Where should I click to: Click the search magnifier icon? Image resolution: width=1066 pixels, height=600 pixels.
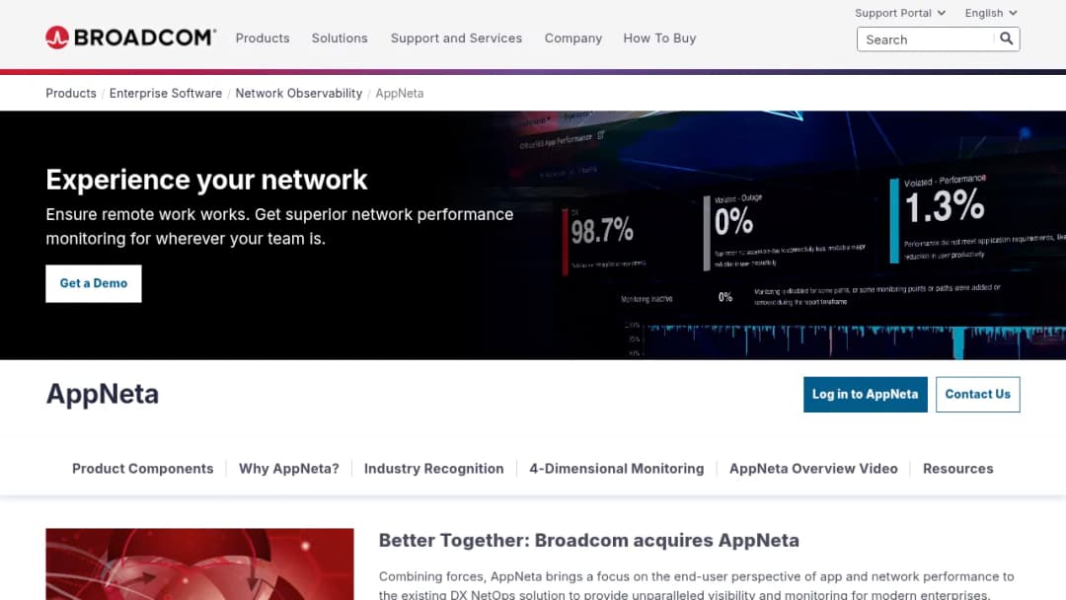tap(1006, 38)
